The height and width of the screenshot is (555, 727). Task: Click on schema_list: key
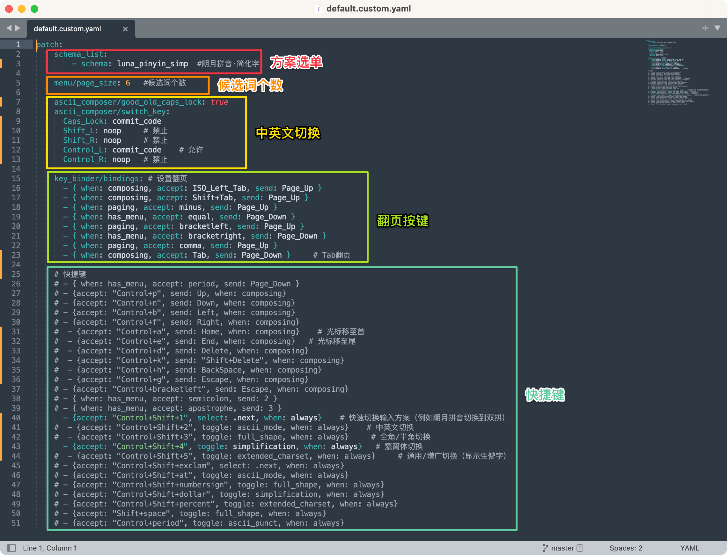(x=81, y=54)
